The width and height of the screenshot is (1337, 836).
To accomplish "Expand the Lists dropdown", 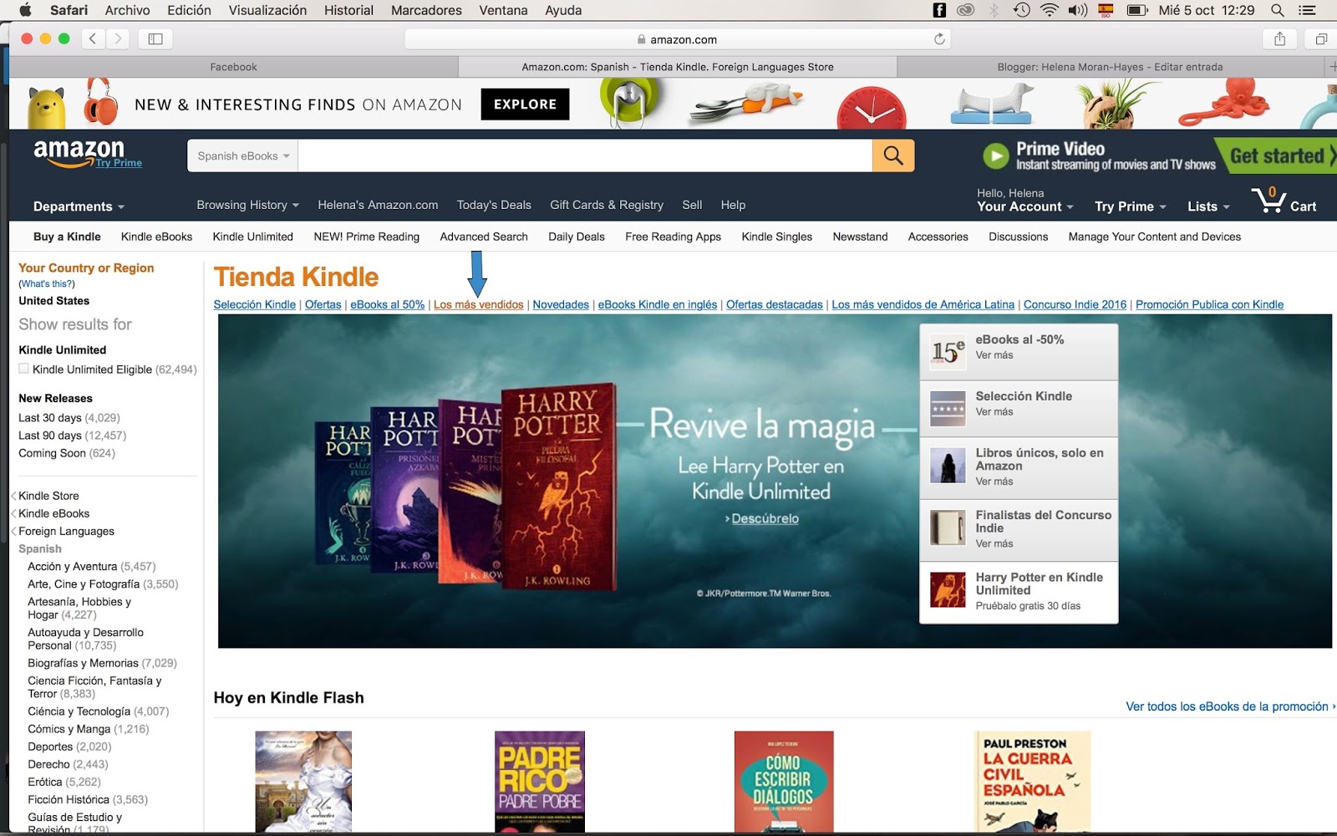I will (x=1208, y=206).
